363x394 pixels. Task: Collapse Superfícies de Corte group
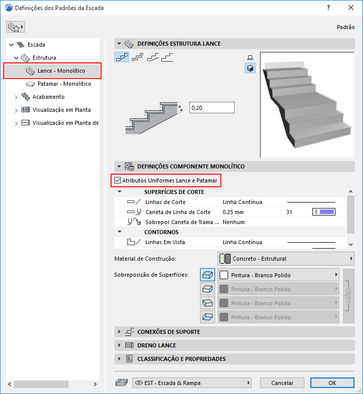[120, 191]
